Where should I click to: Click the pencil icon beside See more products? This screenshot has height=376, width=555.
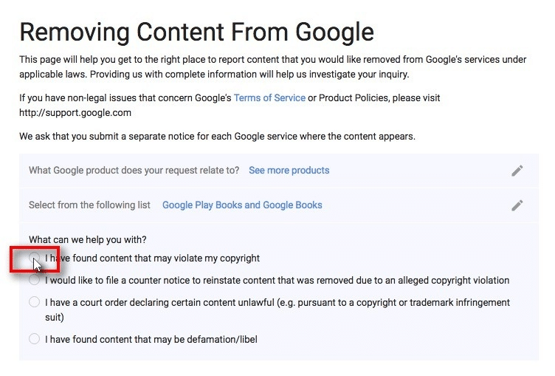click(x=517, y=171)
